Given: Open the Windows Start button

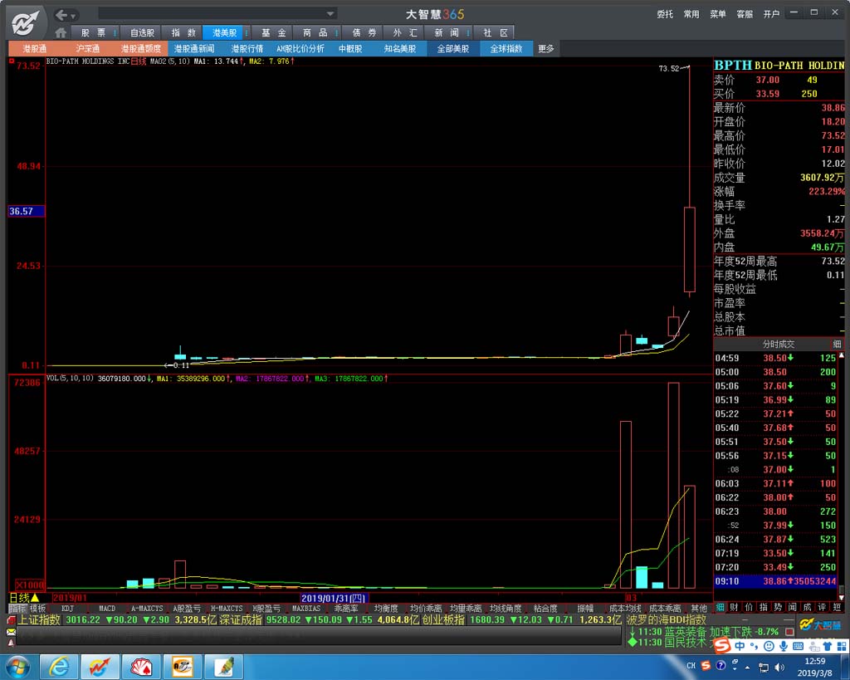Looking at the screenshot, I should coord(17,667).
